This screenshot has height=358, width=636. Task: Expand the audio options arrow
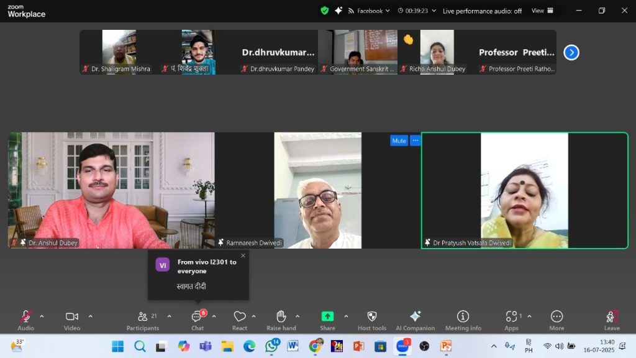(42, 316)
